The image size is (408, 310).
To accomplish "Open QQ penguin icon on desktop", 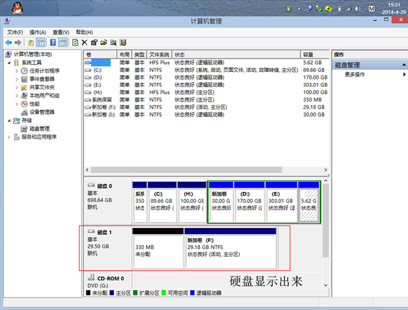I will click(x=17, y=8).
